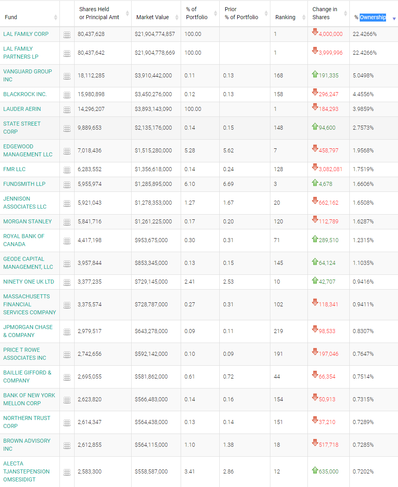Image resolution: width=398 pixels, height=487 pixels.
Task: Open grid icon for NINETY ONE UK LTD row
Action: pos(67,282)
